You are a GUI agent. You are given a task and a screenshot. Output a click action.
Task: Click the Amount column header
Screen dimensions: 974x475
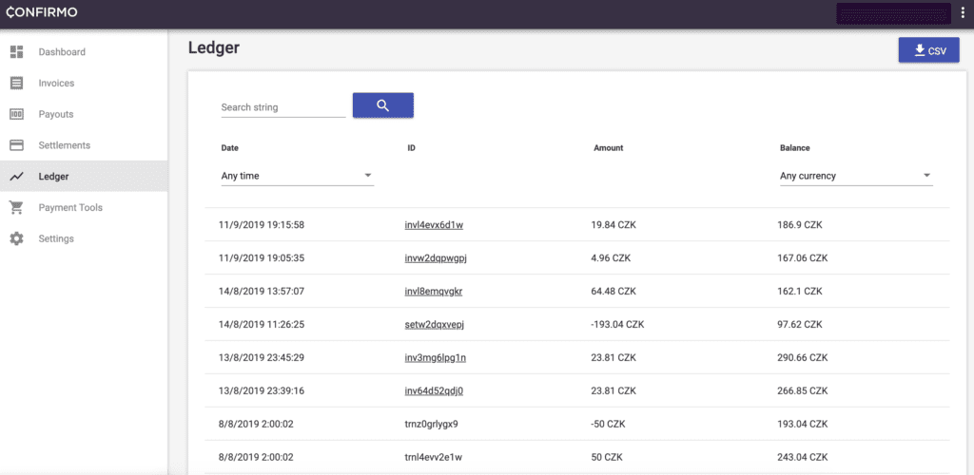pos(608,148)
